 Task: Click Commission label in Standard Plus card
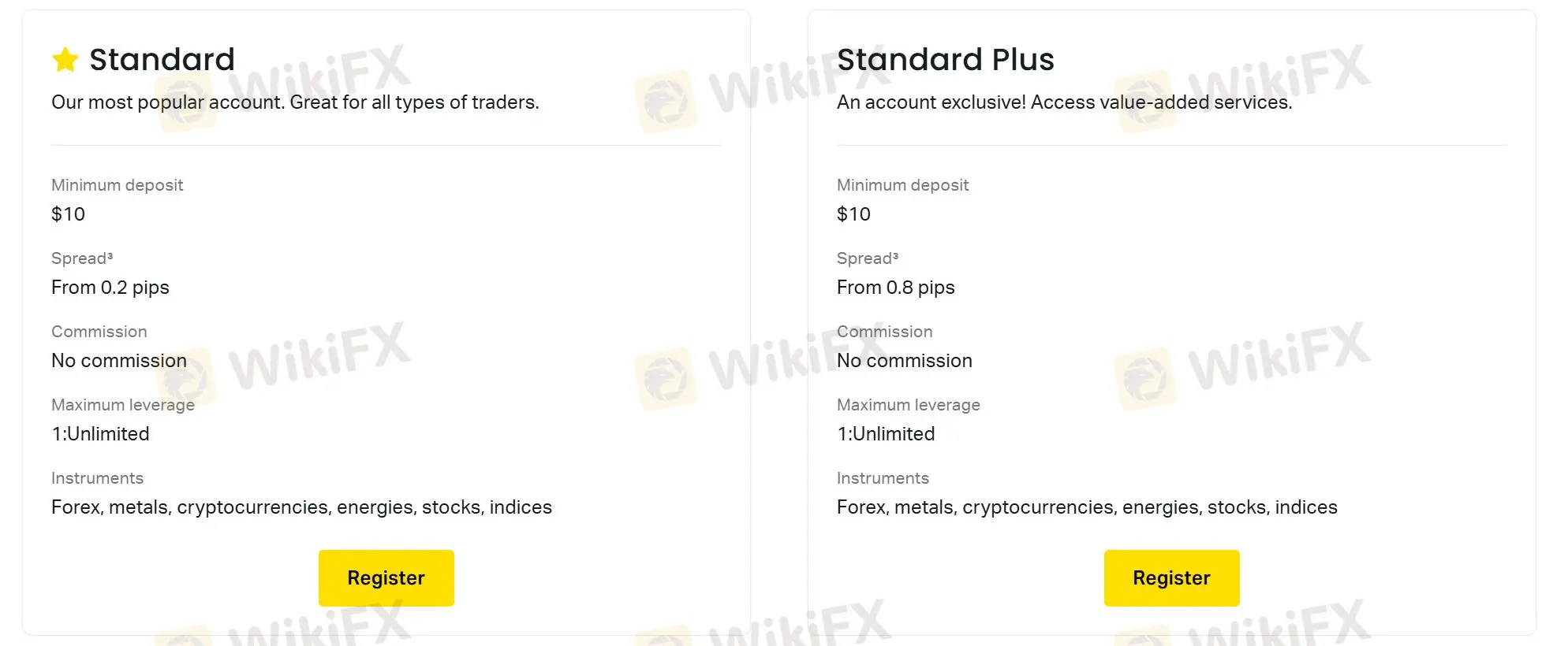click(x=884, y=332)
